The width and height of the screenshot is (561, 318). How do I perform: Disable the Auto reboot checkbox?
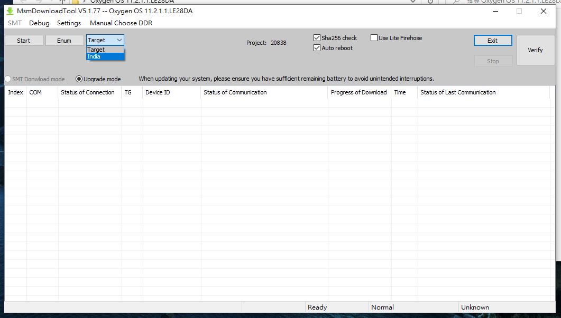[x=317, y=48]
